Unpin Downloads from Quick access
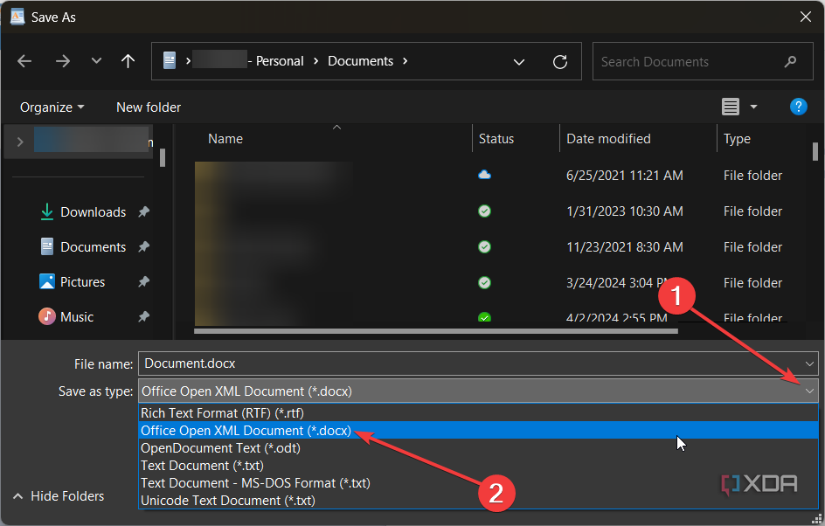This screenshot has width=825, height=526. pos(144,211)
